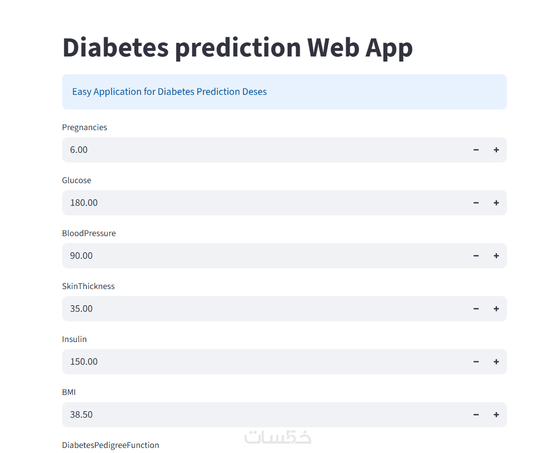Click minus icon for Glucose field
556x453 pixels.
[476, 203]
